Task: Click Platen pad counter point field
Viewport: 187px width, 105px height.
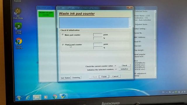Action: (x=98, y=44)
